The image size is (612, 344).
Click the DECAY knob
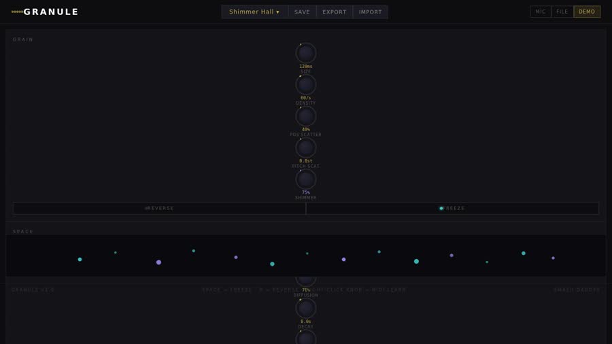pos(305,308)
